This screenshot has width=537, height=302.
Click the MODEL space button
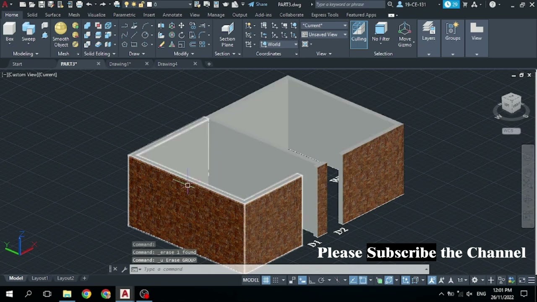pos(251,280)
